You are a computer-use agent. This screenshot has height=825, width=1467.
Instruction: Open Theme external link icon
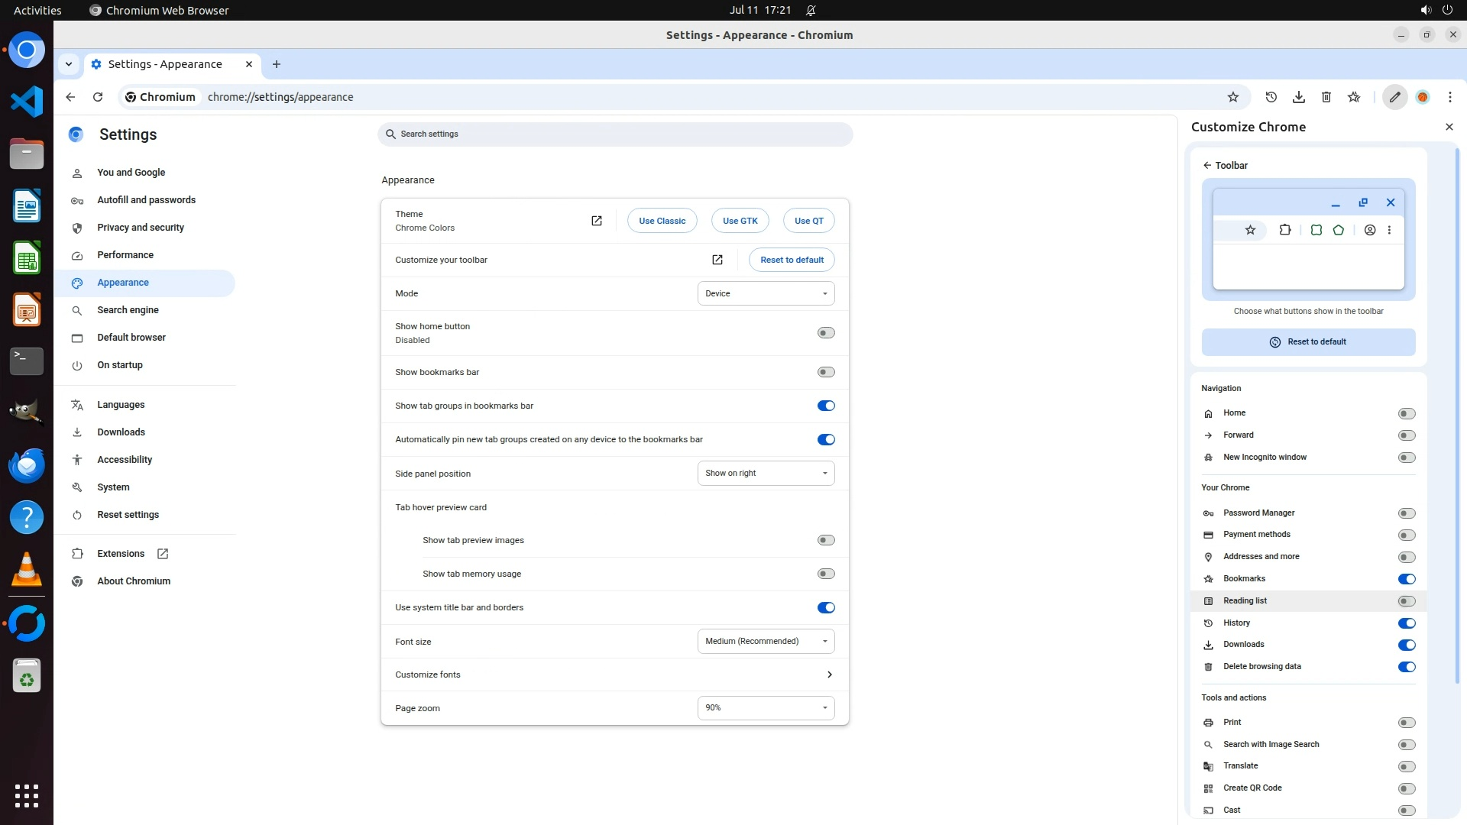click(x=596, y=221)
